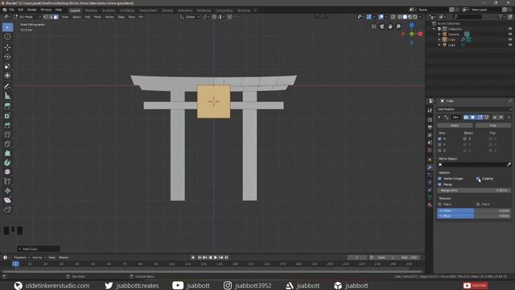This screenshot has height=290, width=515.
Task: Collapse the mirror modifier panel arrow
Action: 439,118
